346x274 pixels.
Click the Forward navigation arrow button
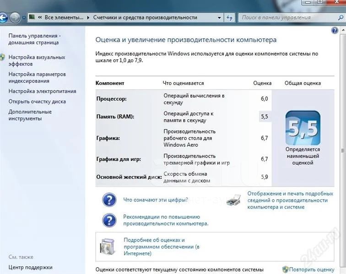15,17
